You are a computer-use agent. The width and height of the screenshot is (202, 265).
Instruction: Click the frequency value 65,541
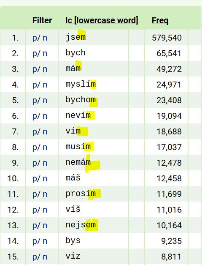pyautogui.click(x=169, y=54)
